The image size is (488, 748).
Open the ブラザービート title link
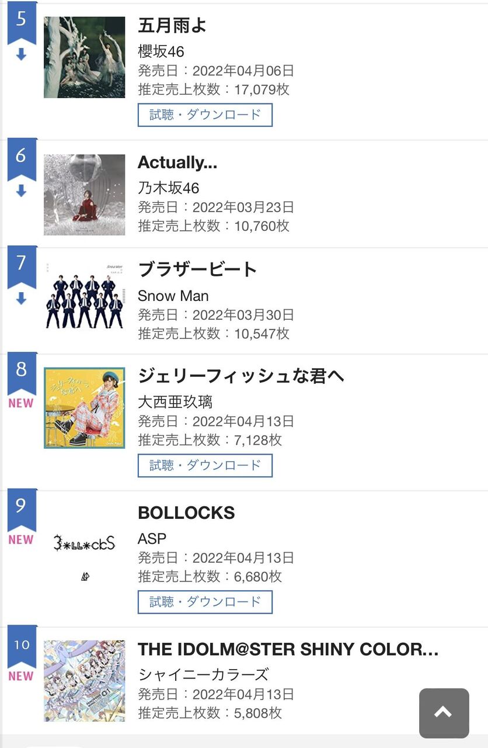197,269
